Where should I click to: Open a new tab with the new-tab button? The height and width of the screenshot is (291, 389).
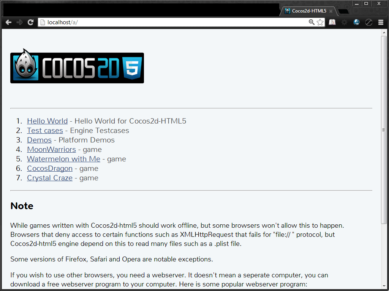pos(343,11)
